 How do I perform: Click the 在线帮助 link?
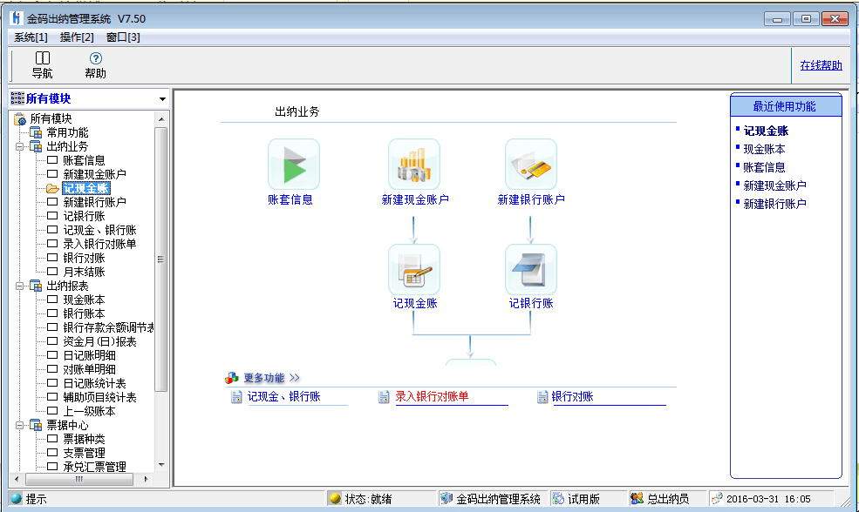(821, 65)
